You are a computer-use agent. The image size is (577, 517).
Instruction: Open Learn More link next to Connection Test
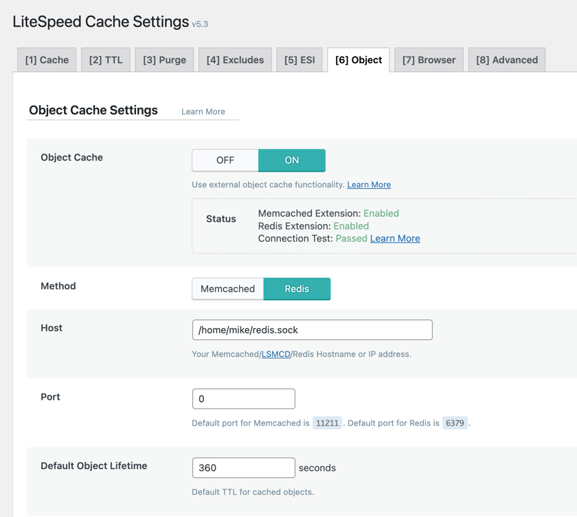[395, 238]
